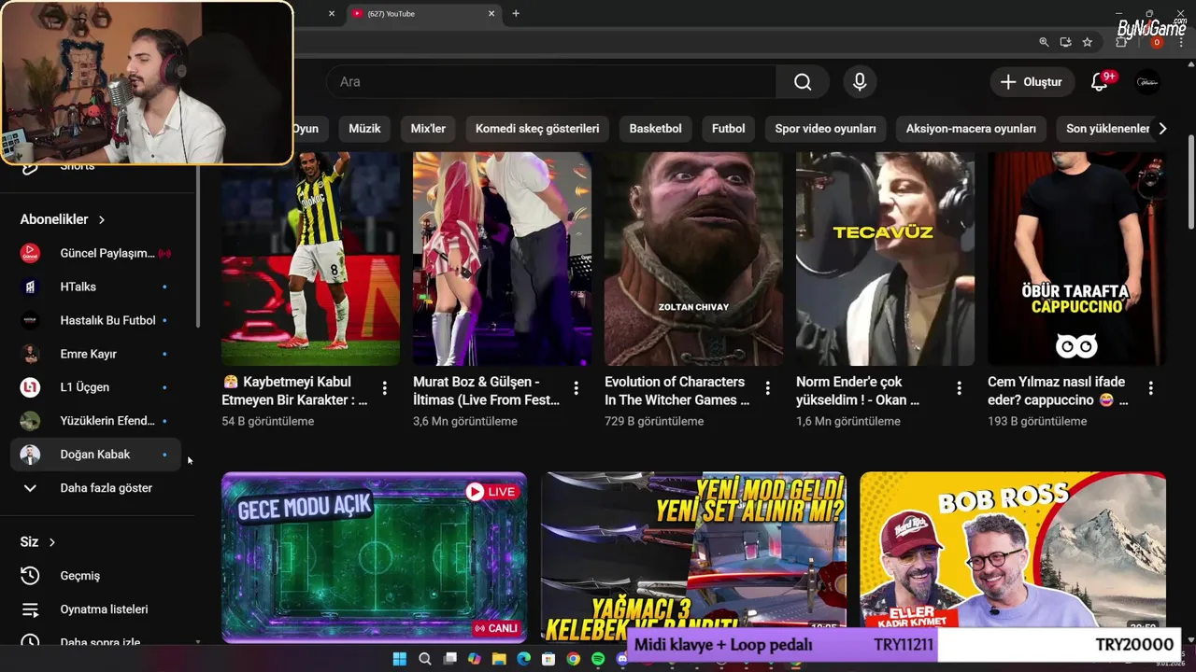Open the YouTube account avatar menu
The height and width of the screenshot is (672, 1196).
tap(1147, 82)
